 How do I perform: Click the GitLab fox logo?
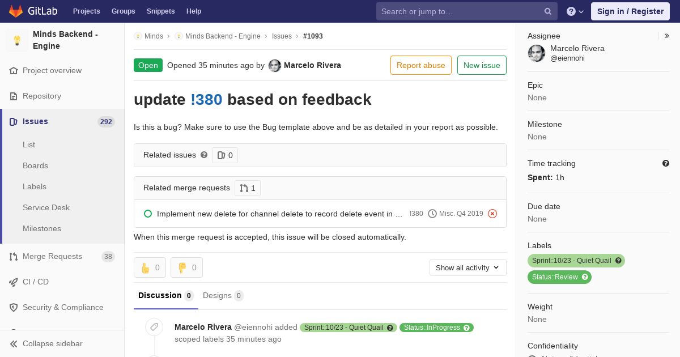click(16, 11)
